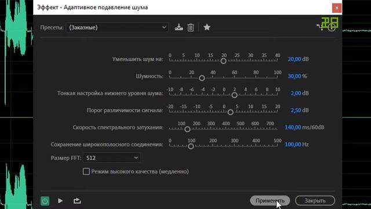
Task: Open the Размер FFT dropdown showing 512
Action: pyautogui.click(x=112, y=158)
